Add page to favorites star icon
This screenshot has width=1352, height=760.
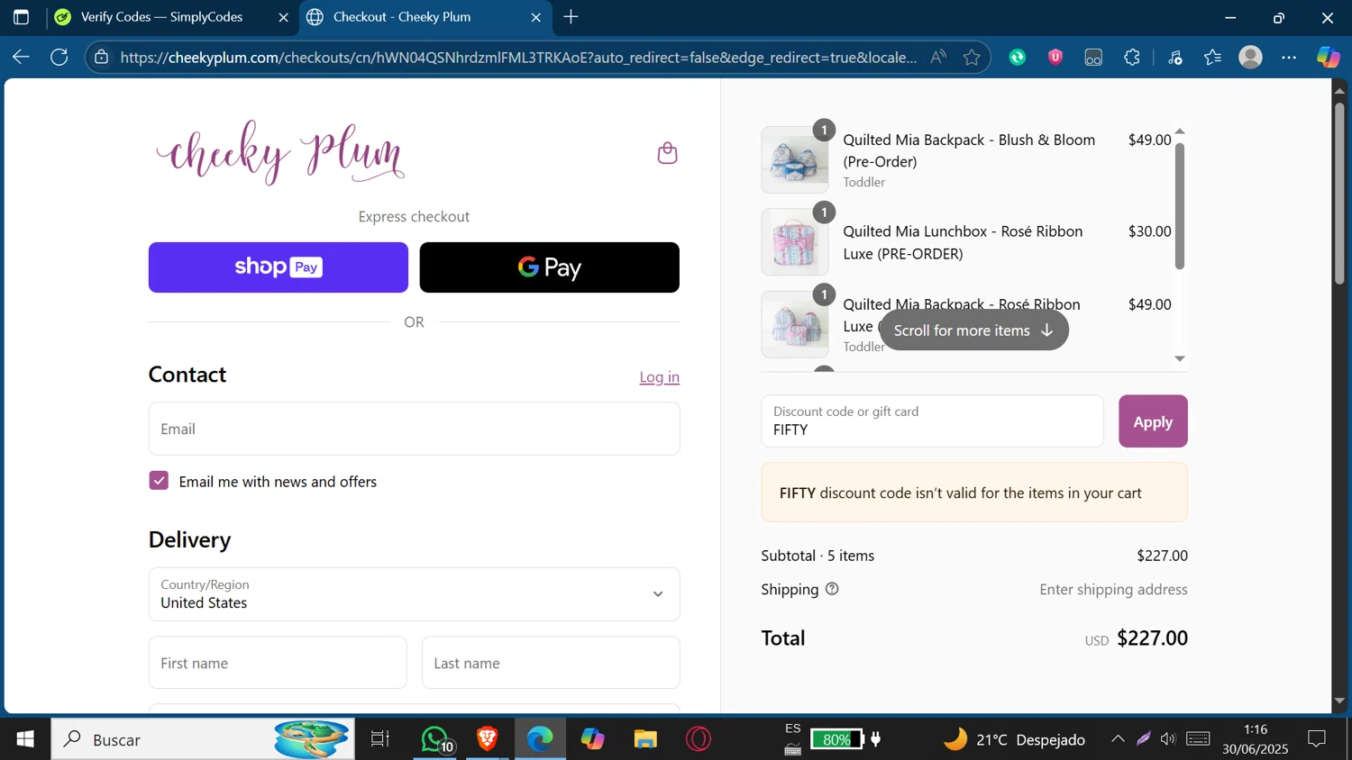tap(972, 57)
